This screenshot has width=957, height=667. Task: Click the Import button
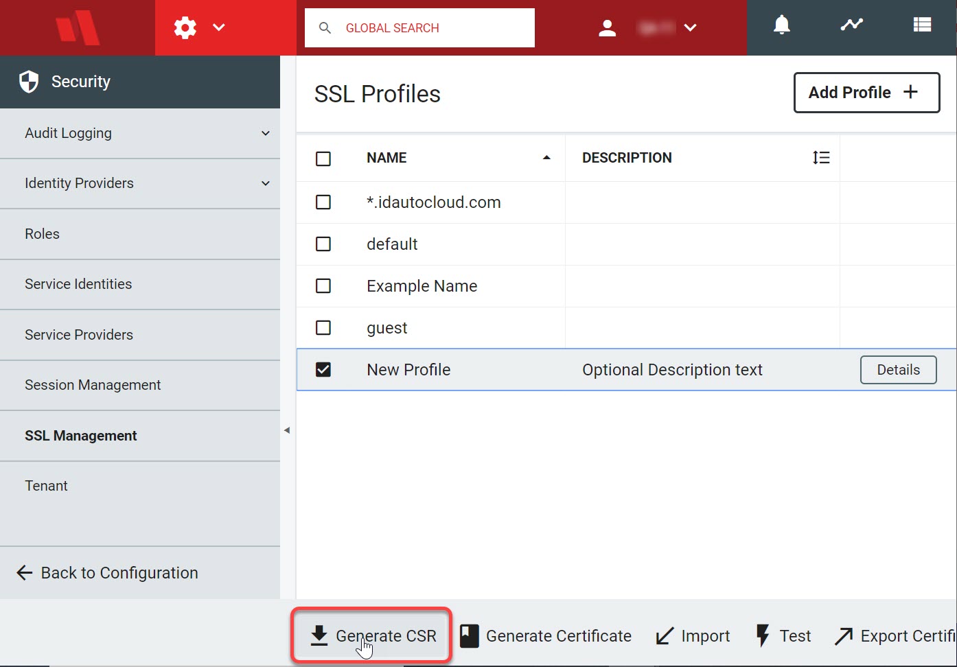click(693, 636)
